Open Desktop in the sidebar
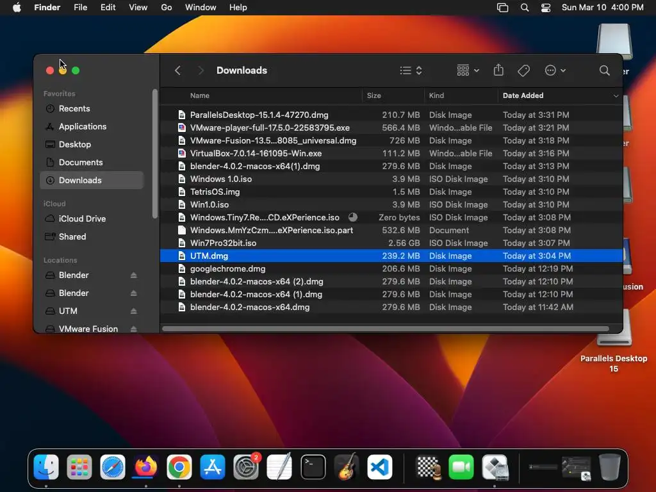Viewport: 656px width, 492px height. coord(92,145)
